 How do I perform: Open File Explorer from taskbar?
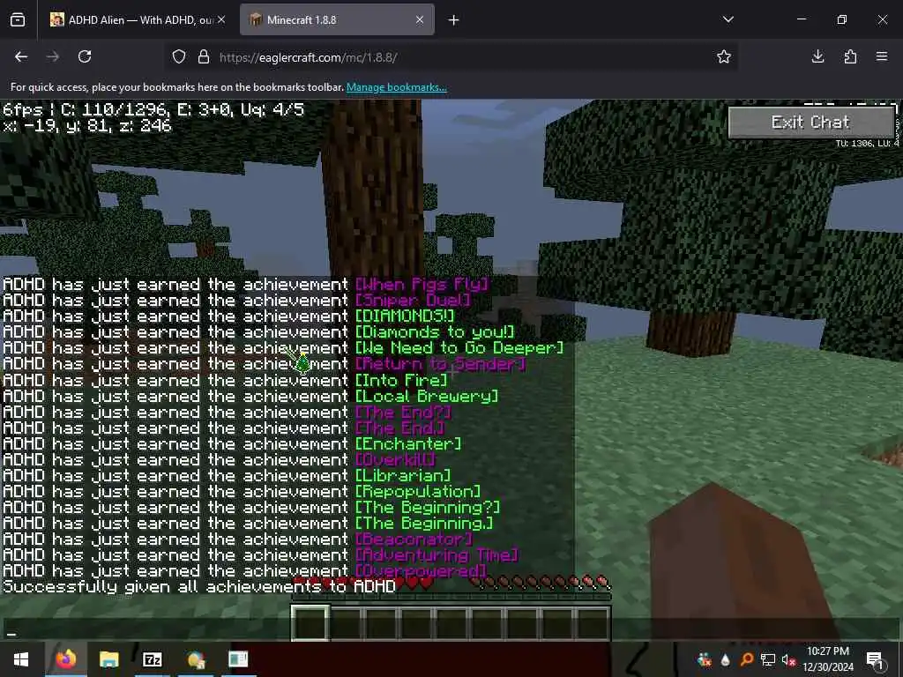click(x=108, y=659)
